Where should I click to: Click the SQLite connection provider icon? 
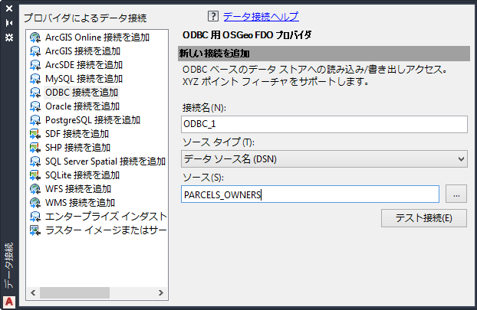[35, 175]
